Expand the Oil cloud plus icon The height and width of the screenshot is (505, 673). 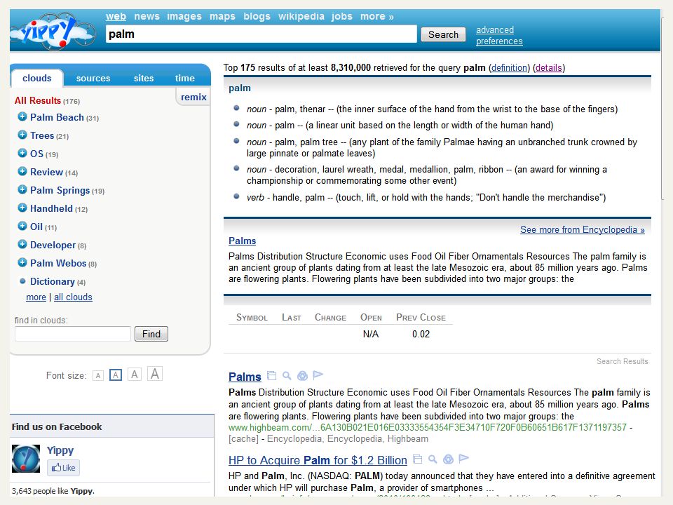point(22,226)
